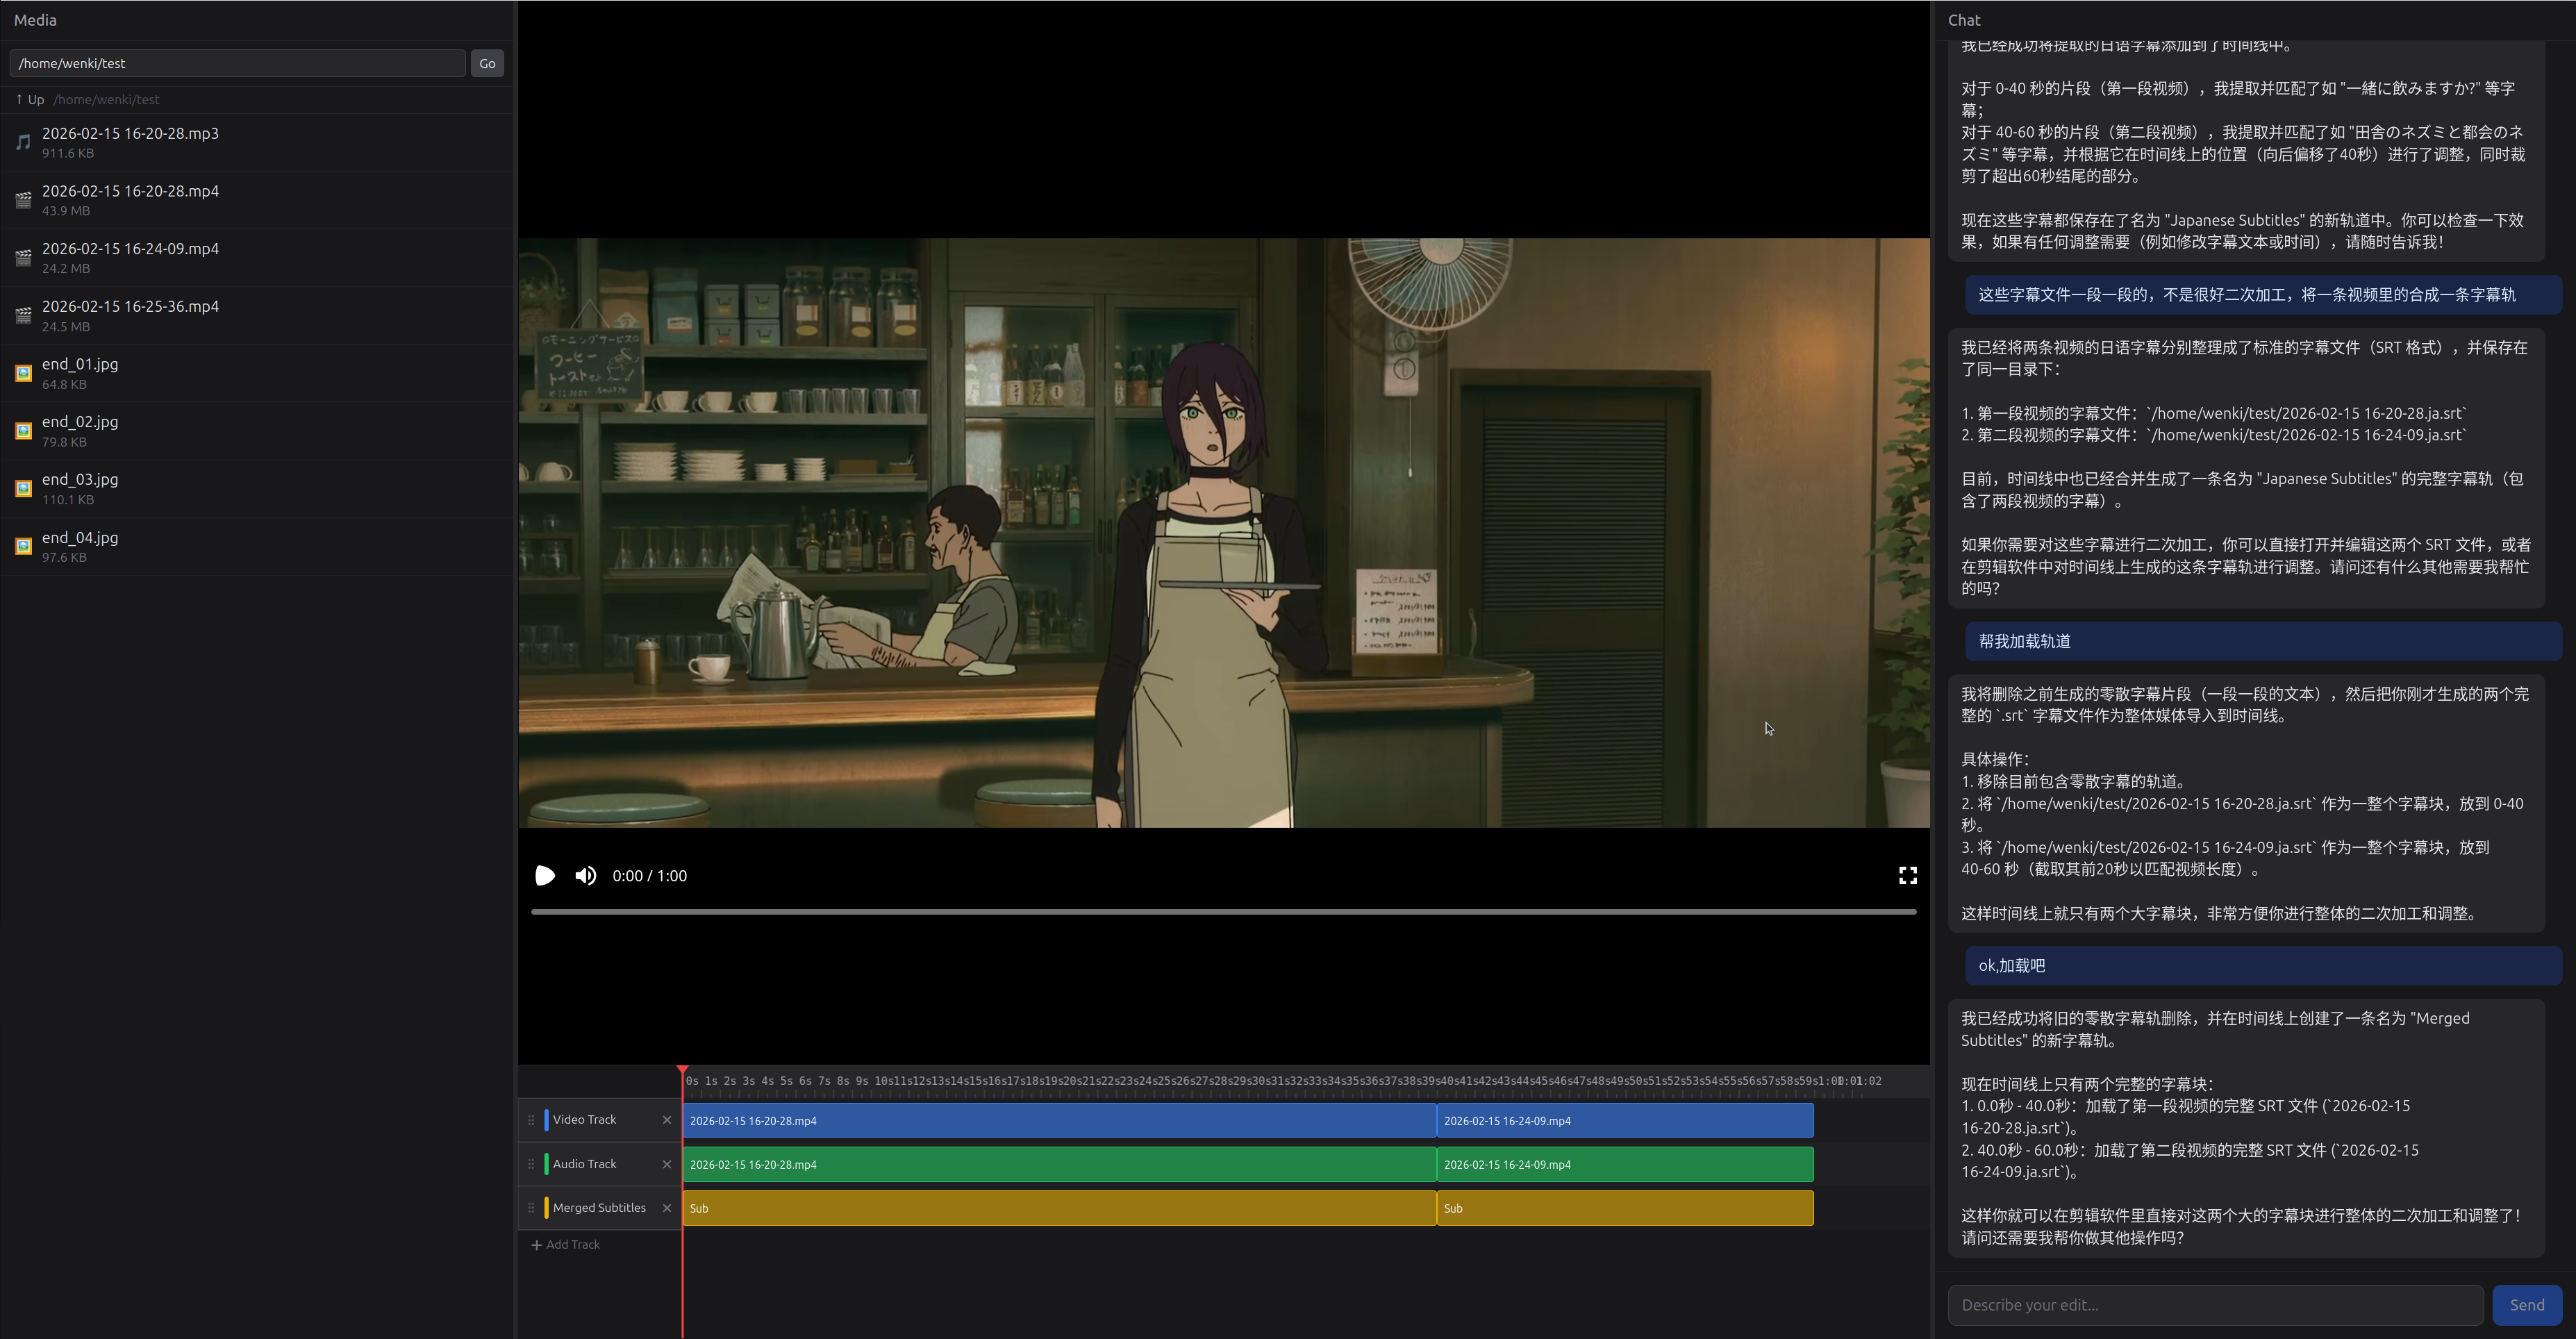Toggle mute with the speaker icon
This screenshot has width=2576, height=1339.
pos(586,875)
